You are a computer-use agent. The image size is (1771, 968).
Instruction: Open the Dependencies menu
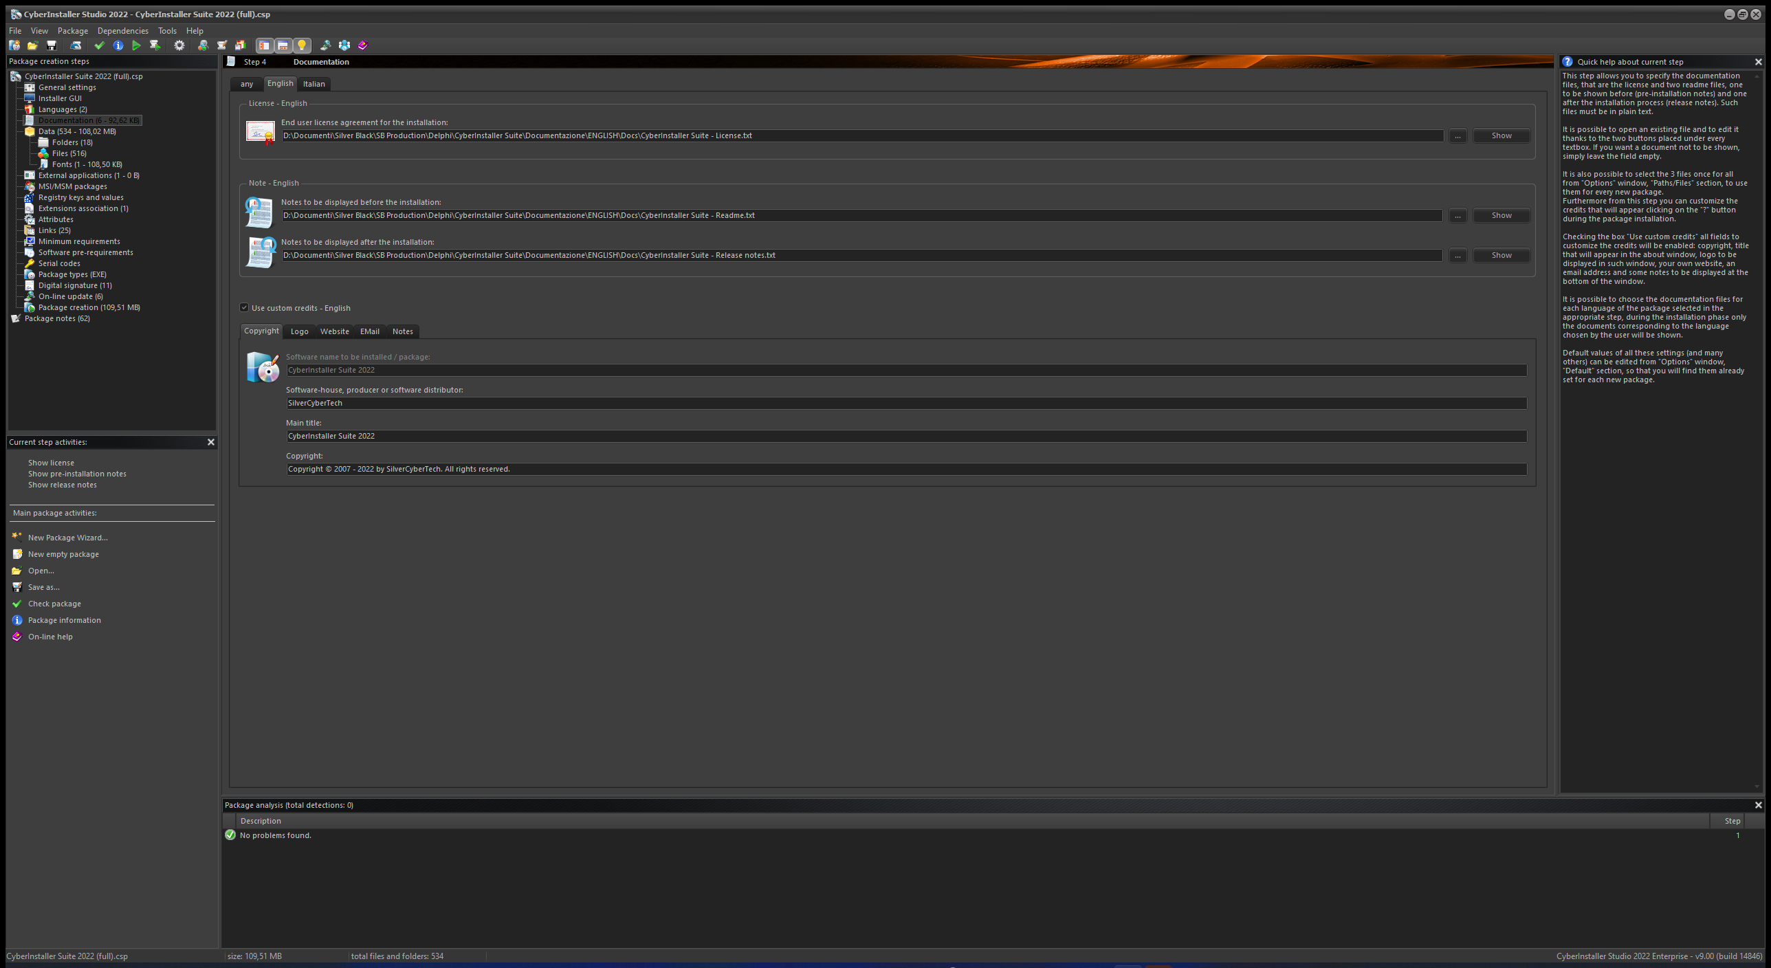123,31
